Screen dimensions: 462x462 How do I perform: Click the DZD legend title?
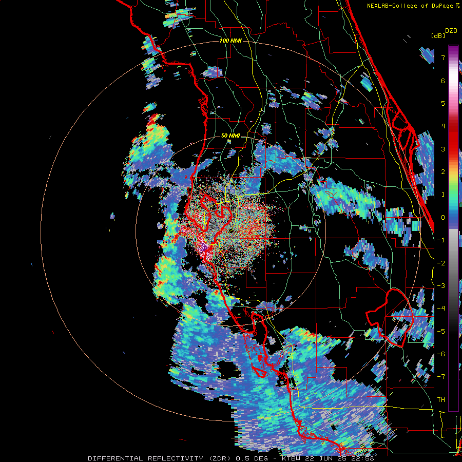[451, 31]
